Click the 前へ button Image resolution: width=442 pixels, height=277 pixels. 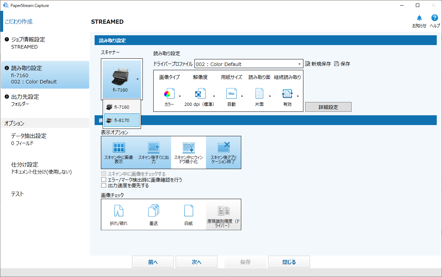click(x=153, y=262)
